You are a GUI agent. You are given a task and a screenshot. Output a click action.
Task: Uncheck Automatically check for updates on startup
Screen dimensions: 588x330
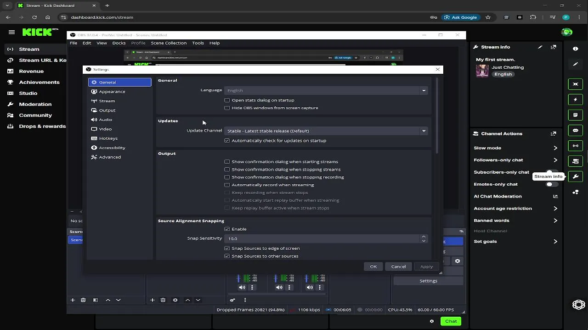pyautogui.click(x=227, y=140)
